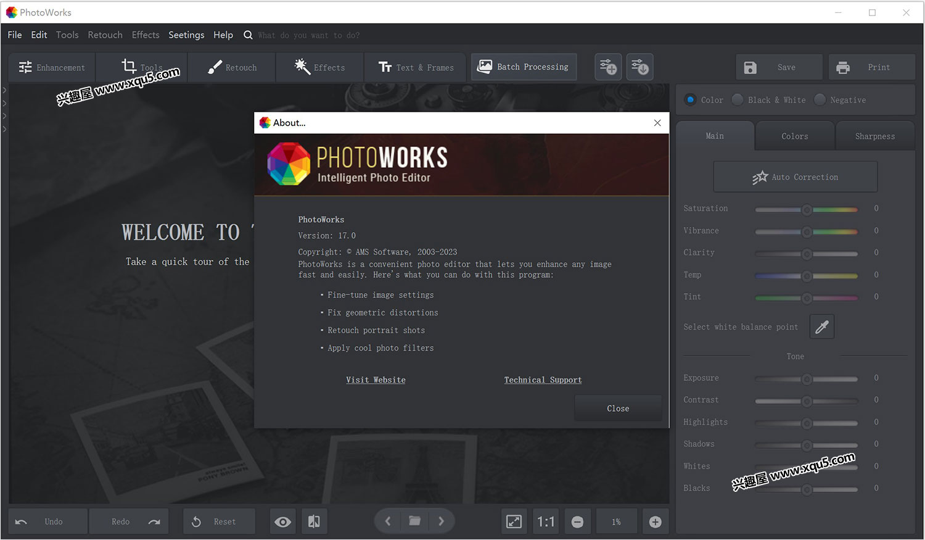Open the Edit menu
The width and height of the screenshot is (925, 540).
(39, 35)
